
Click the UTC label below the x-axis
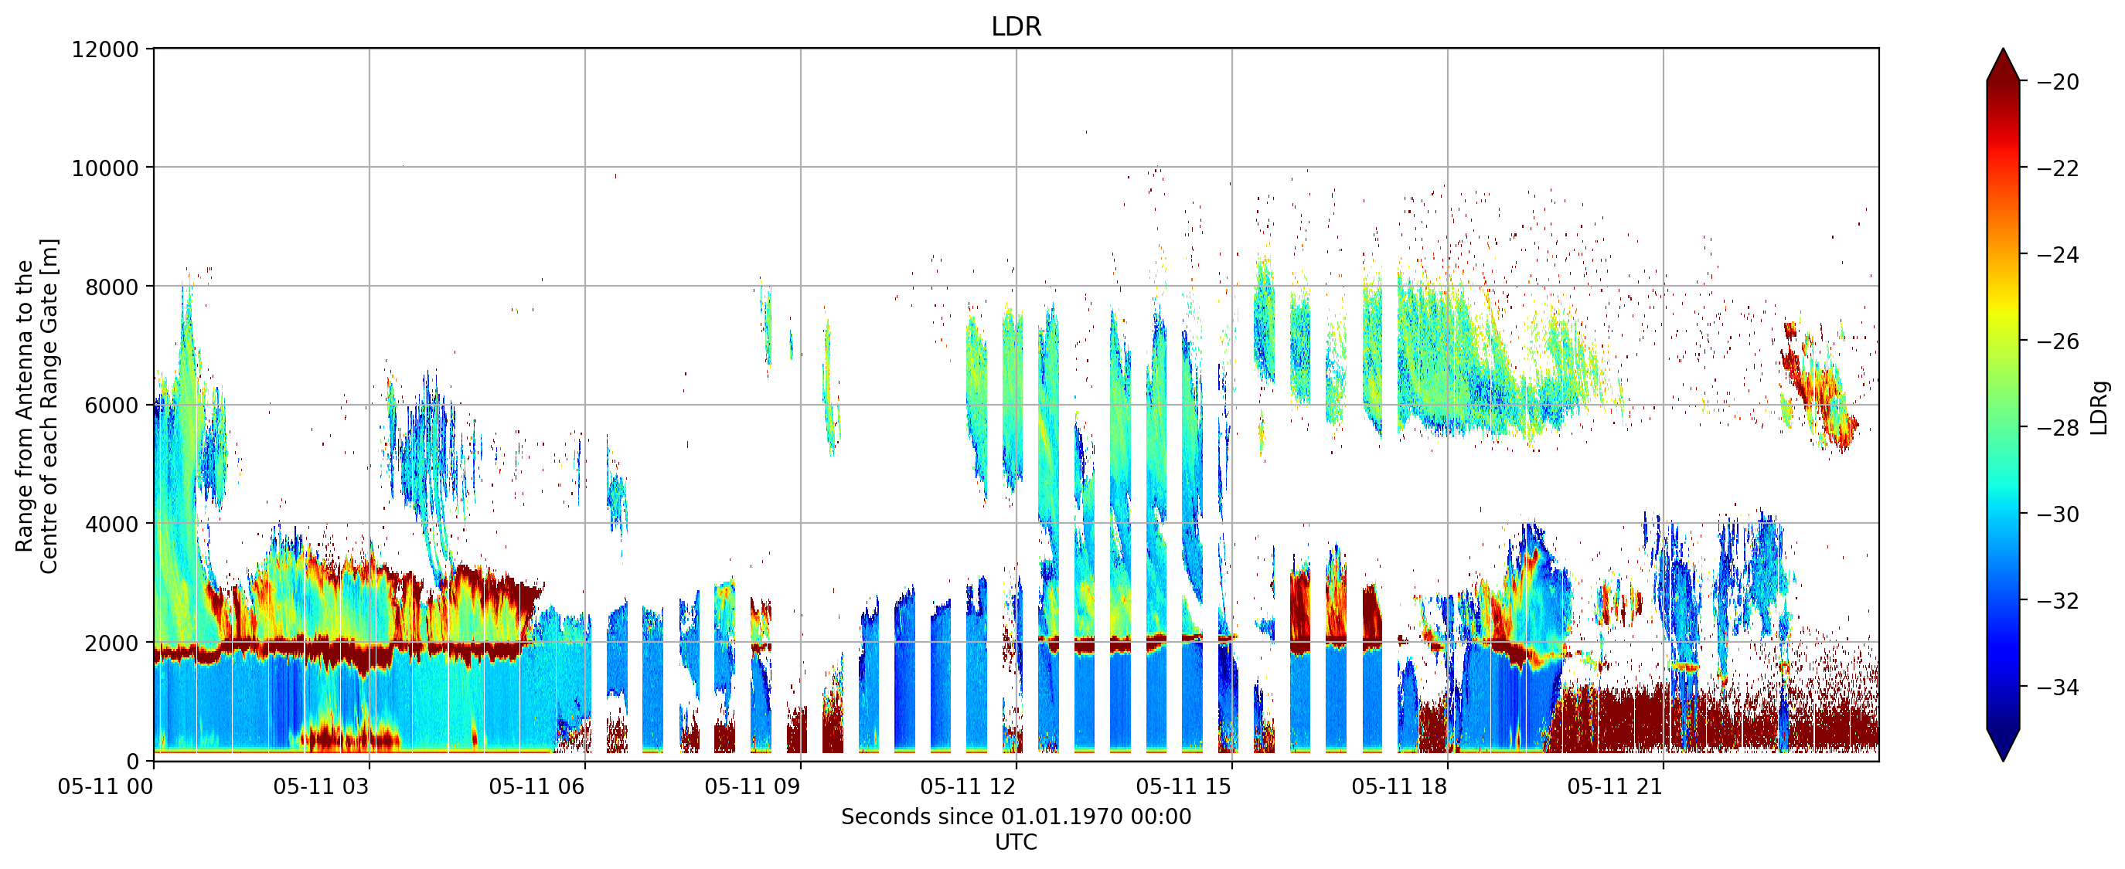click(x=1017, y=842)
